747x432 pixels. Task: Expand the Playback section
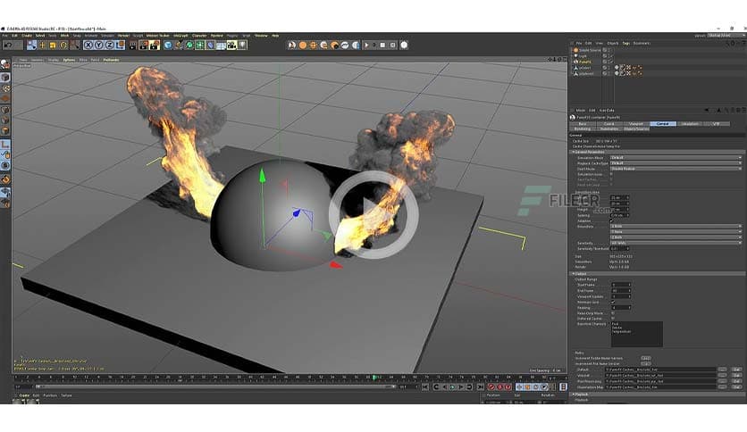pyautogui.click(x=574, y=395)
